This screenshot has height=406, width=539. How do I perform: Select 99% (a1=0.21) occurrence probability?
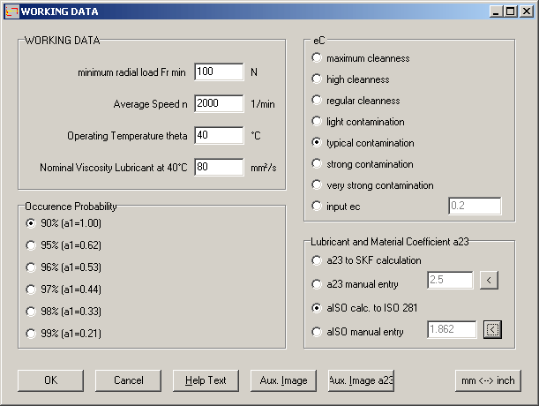coord(33,334)
